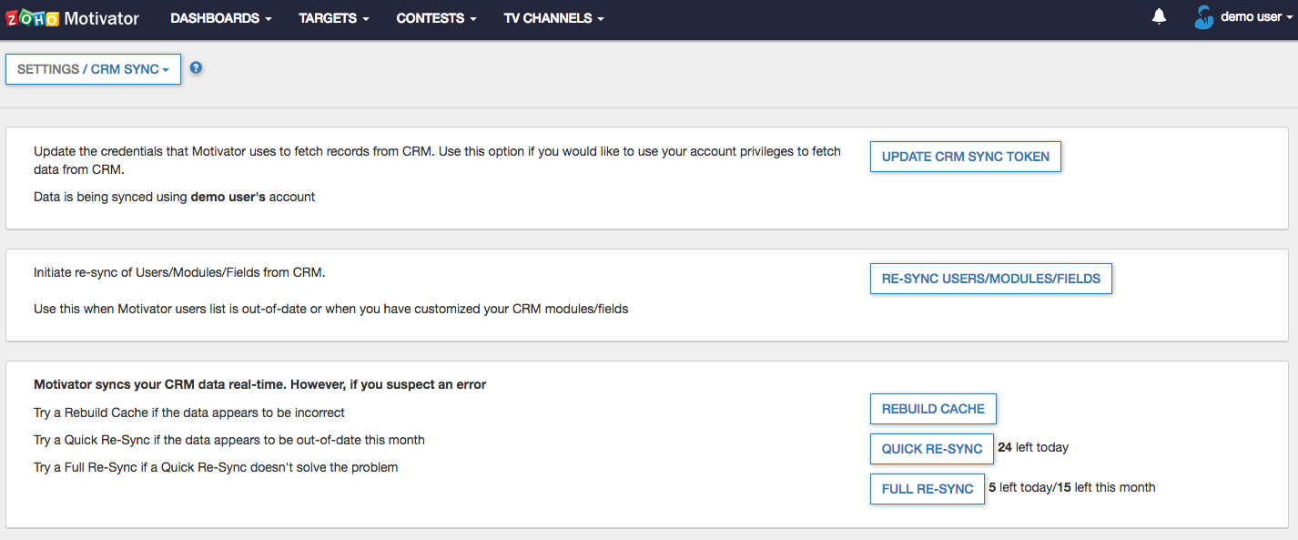Start a Quick Re-Sync
This screenshot has height=540, width=1298.
931,449
